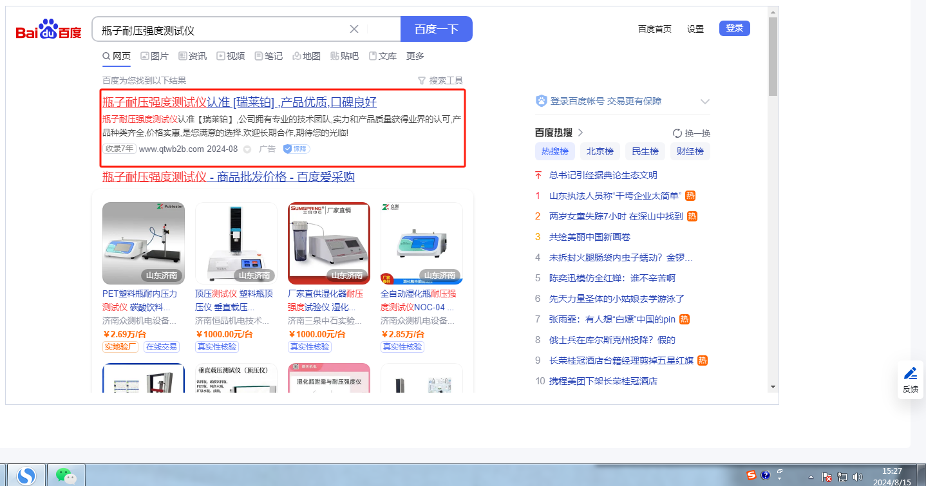Open hot search 总书记引经据典论生态文明
This screenshot has width=926, height=486.
click(x=603, y=175)
